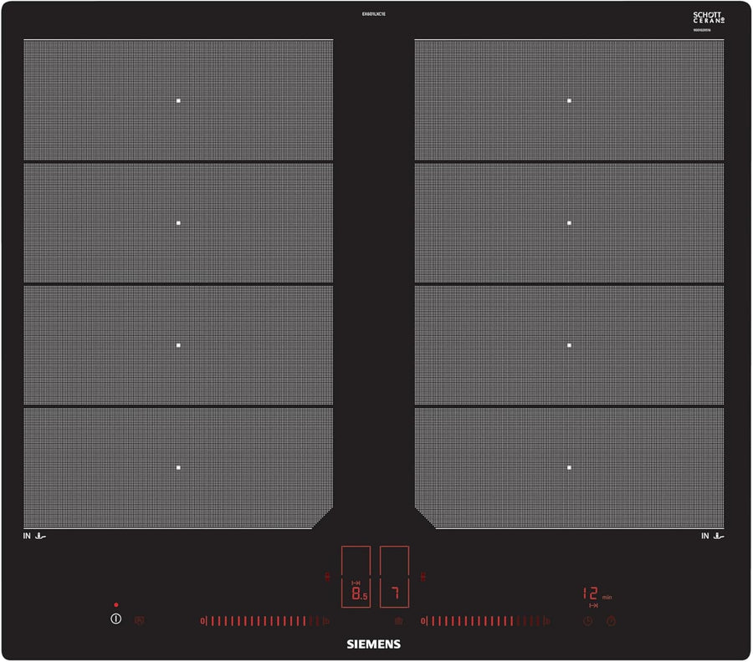This screenshot has height=662, width=753.
Task: Set the left power slider to zero
Action: (202, 621)
